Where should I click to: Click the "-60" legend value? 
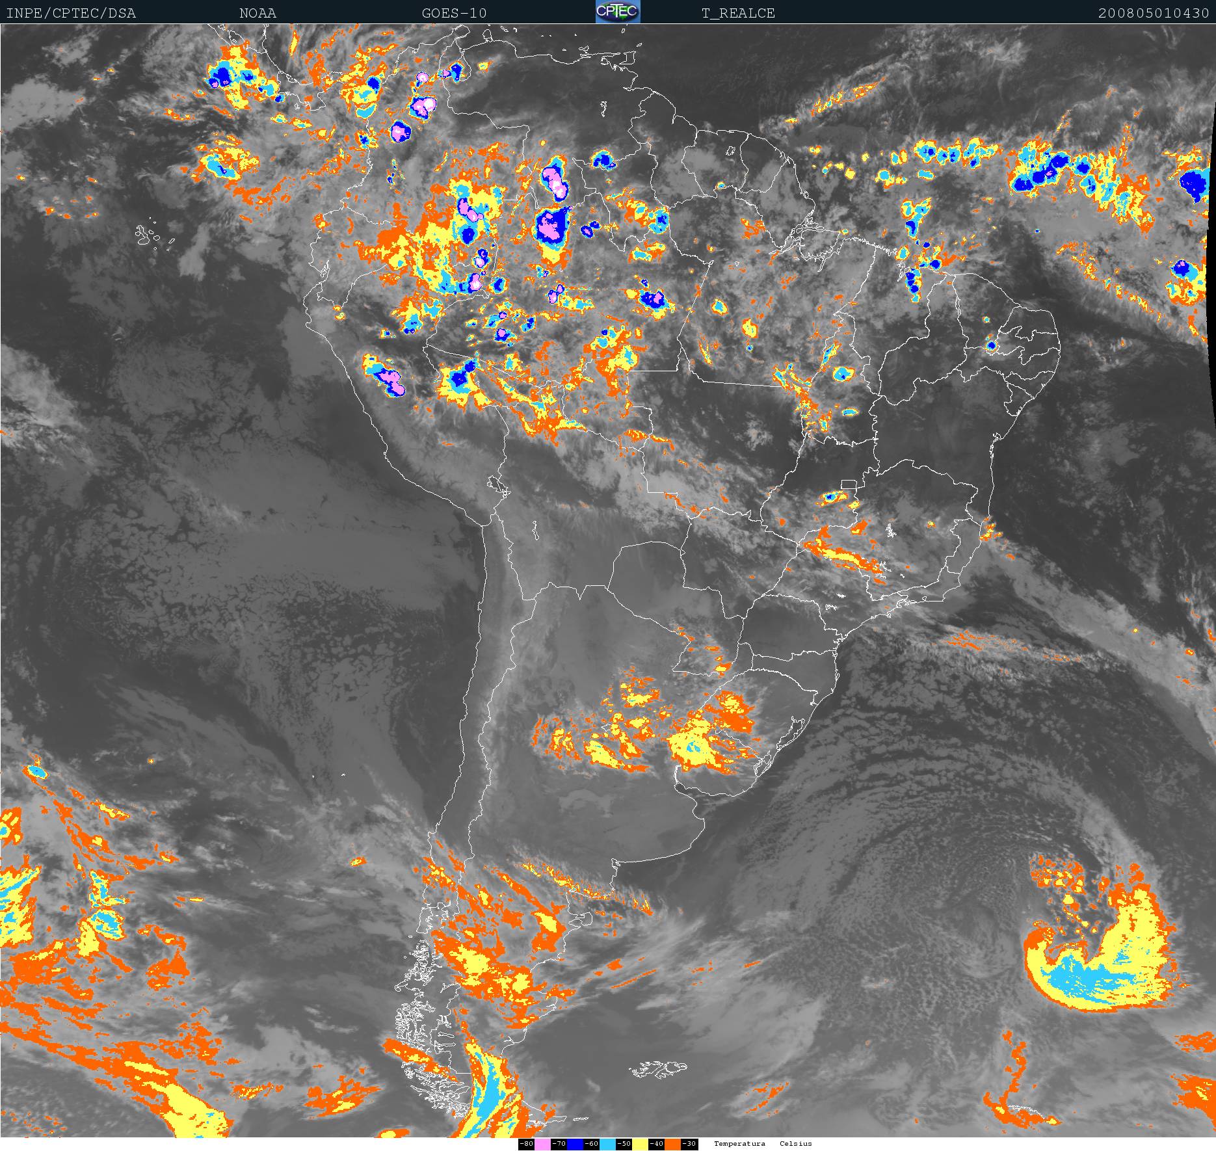pos(591,1144)
